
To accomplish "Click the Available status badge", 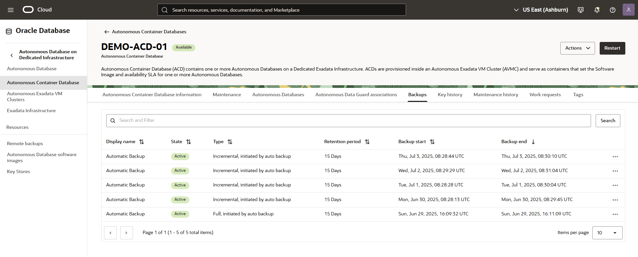I will click(x=184, y=48).
